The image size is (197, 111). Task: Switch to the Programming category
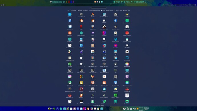pyautogui.click(x=110, y=11)
